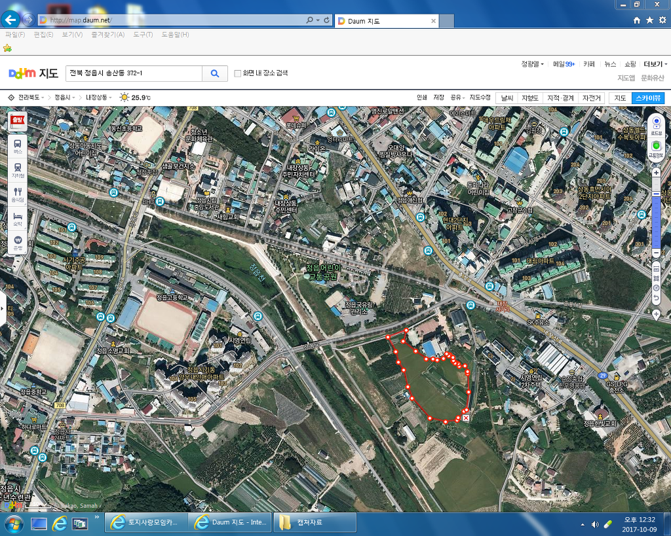
Task: Open the address bar search dropdown arrow
Action: (x=318, y=20)
